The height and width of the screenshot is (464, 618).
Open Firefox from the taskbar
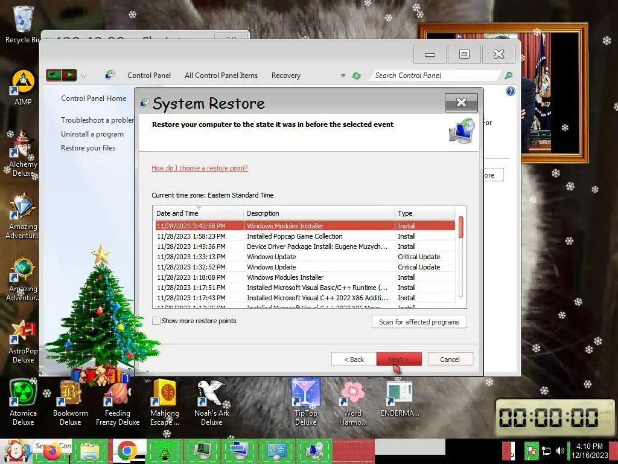click(x=52, y=452)
